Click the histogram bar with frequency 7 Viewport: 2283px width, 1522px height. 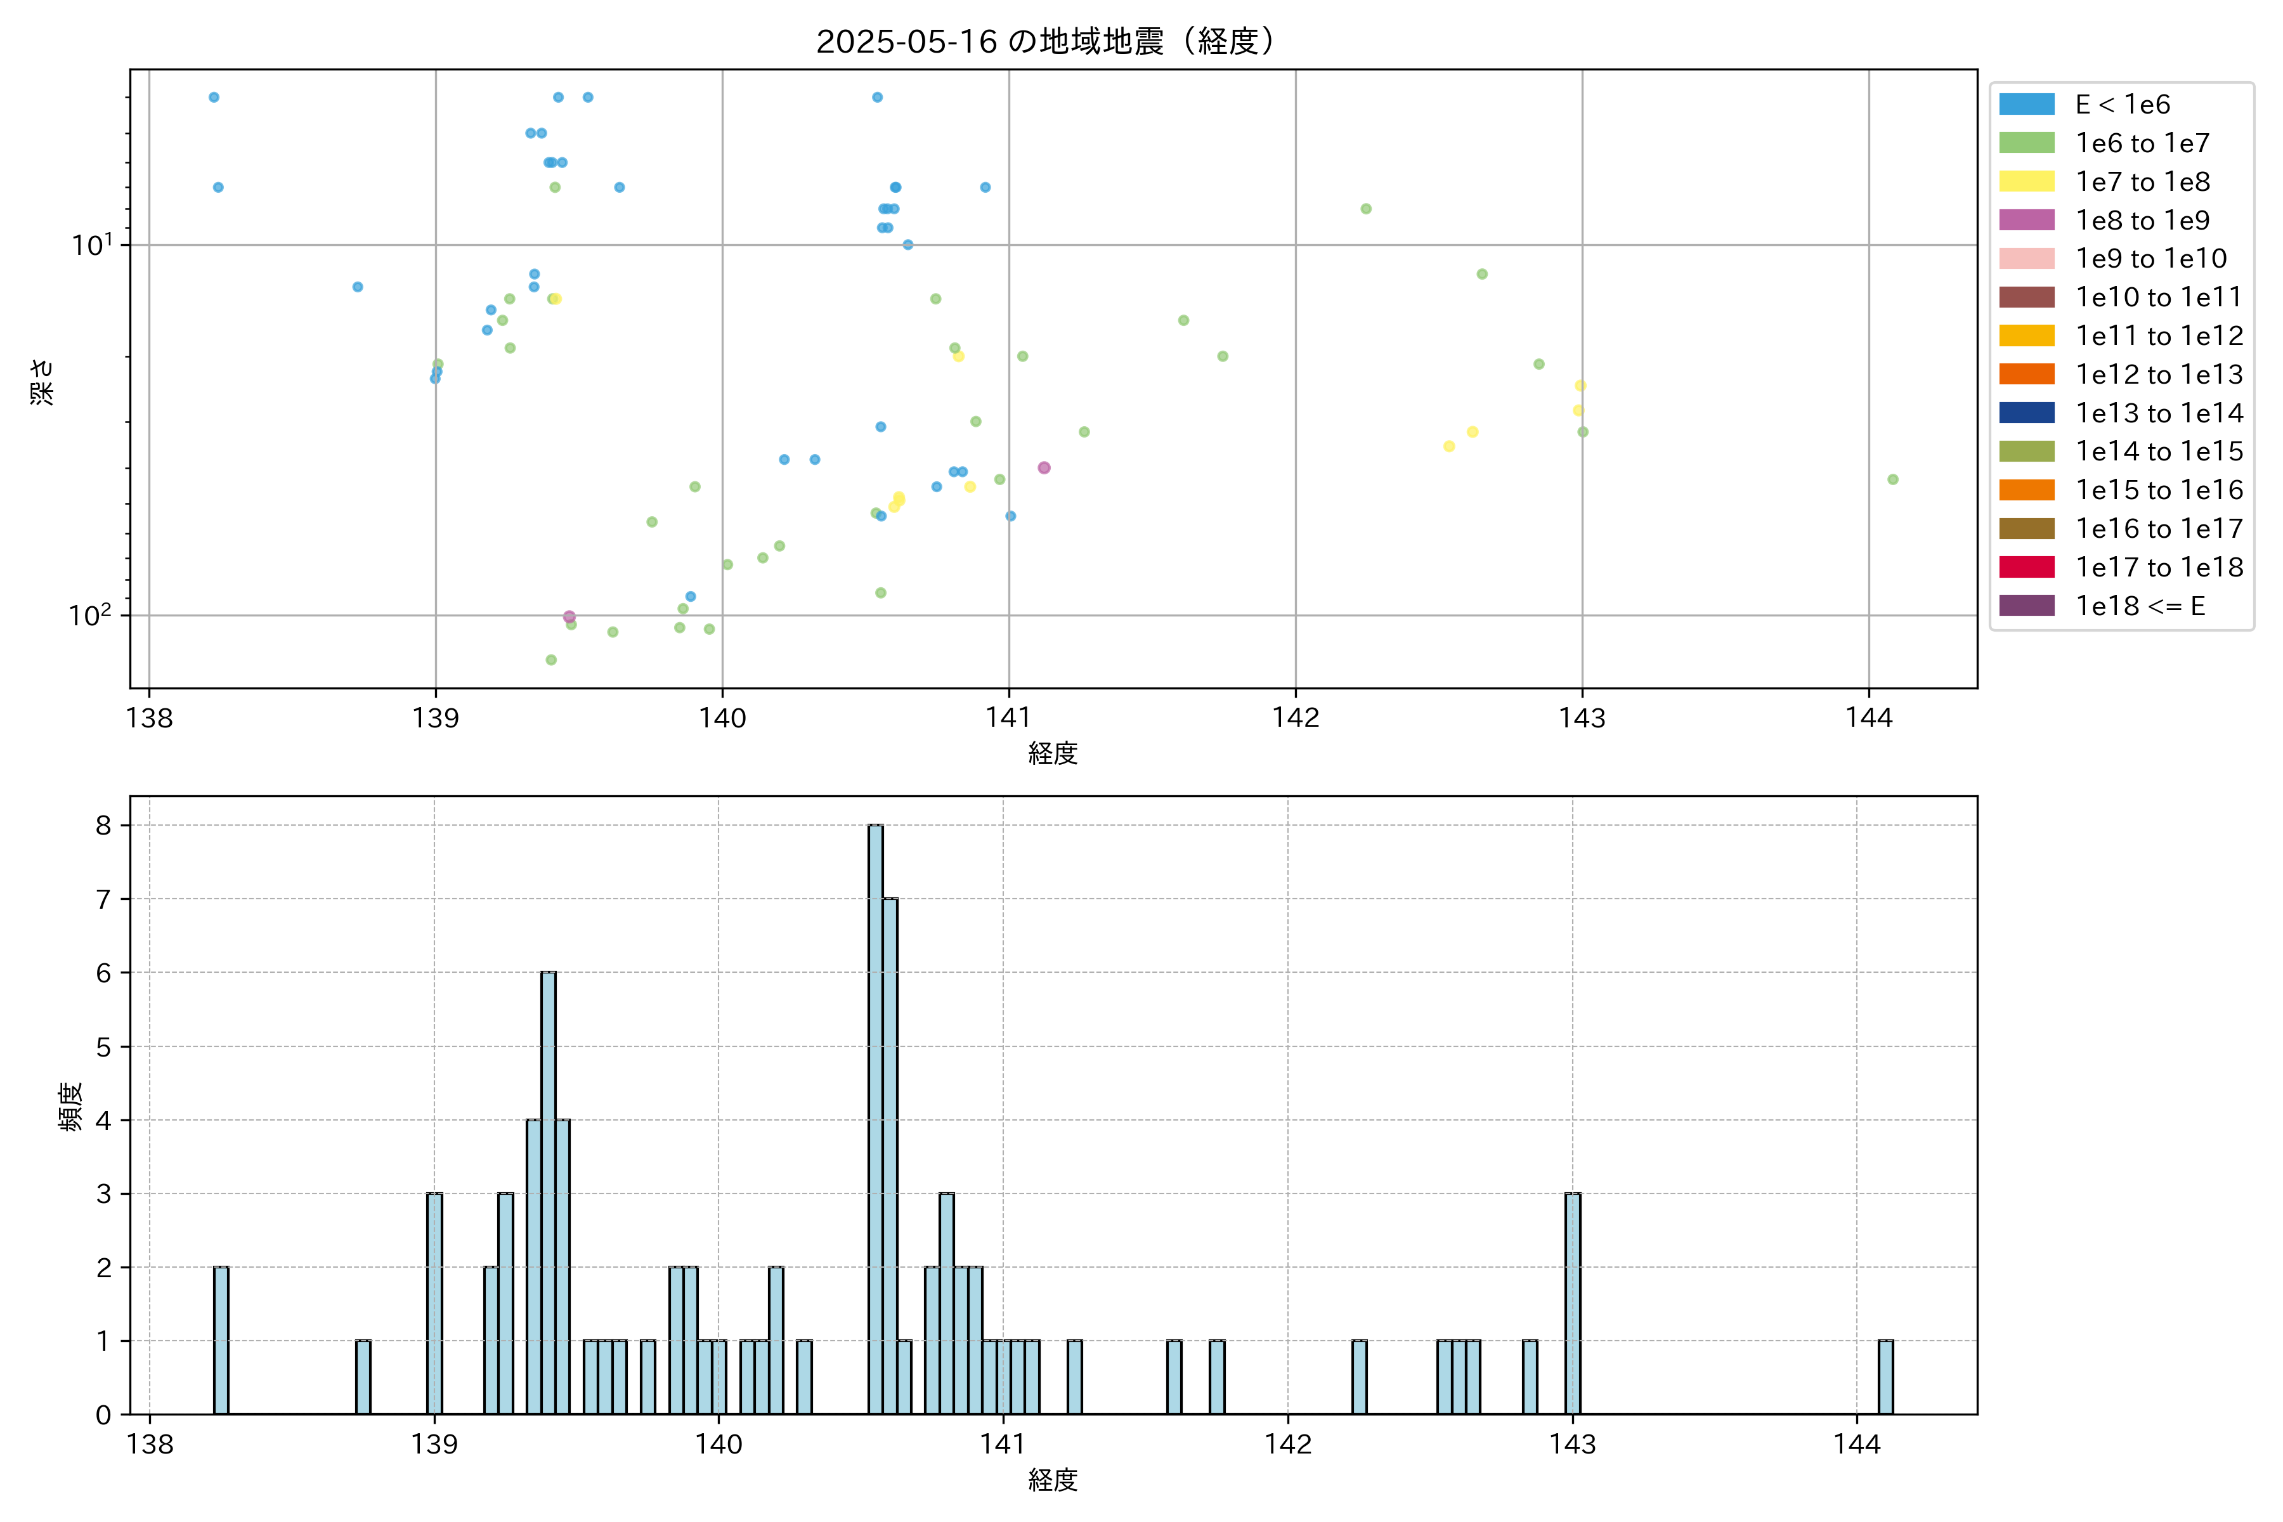click(x=890, y=1155)
